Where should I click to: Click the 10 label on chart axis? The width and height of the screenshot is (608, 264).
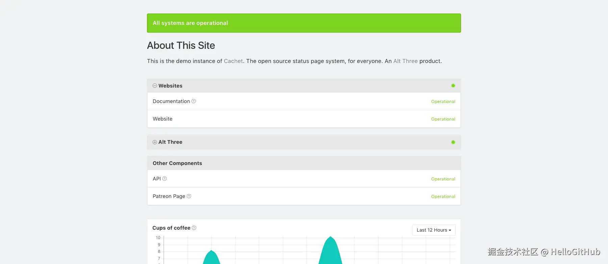pos(158,238)
